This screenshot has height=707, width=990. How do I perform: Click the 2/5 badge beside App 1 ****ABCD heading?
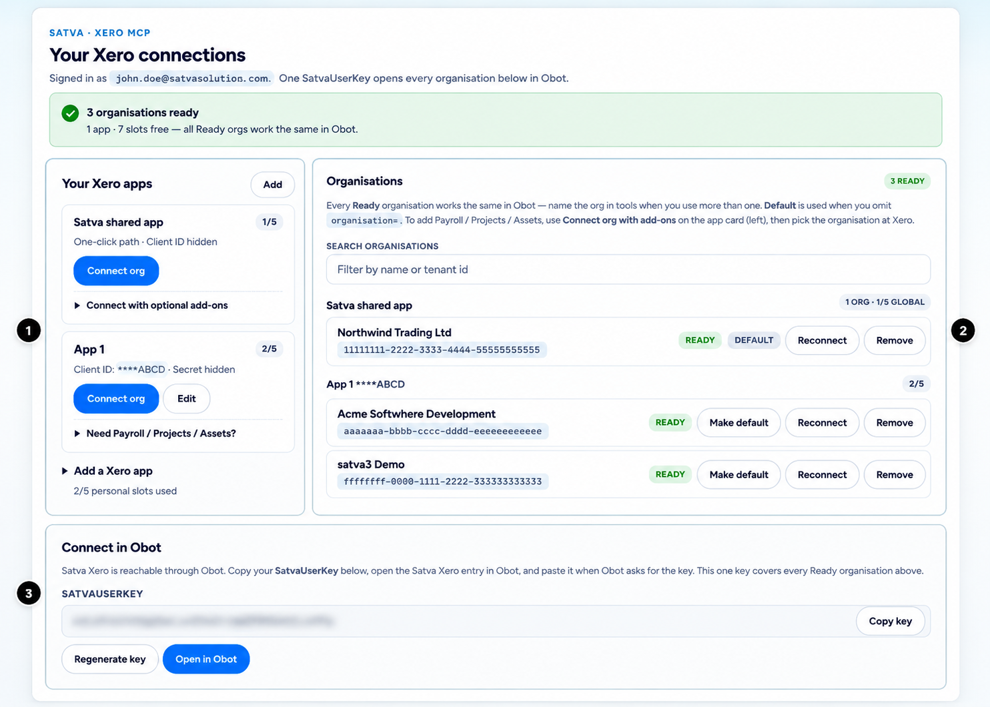coord(917,384)
